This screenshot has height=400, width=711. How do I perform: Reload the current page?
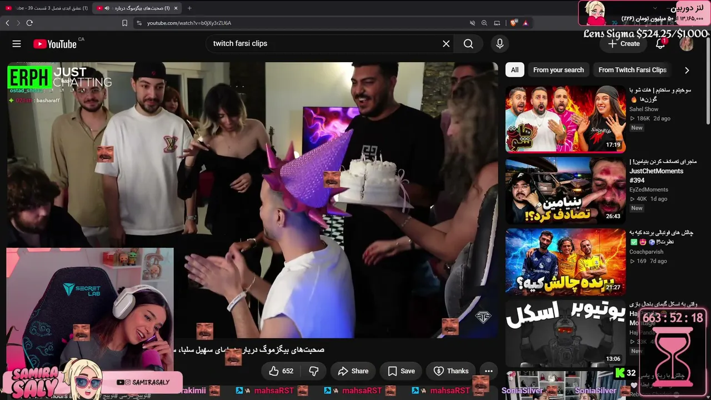[29, 23]
